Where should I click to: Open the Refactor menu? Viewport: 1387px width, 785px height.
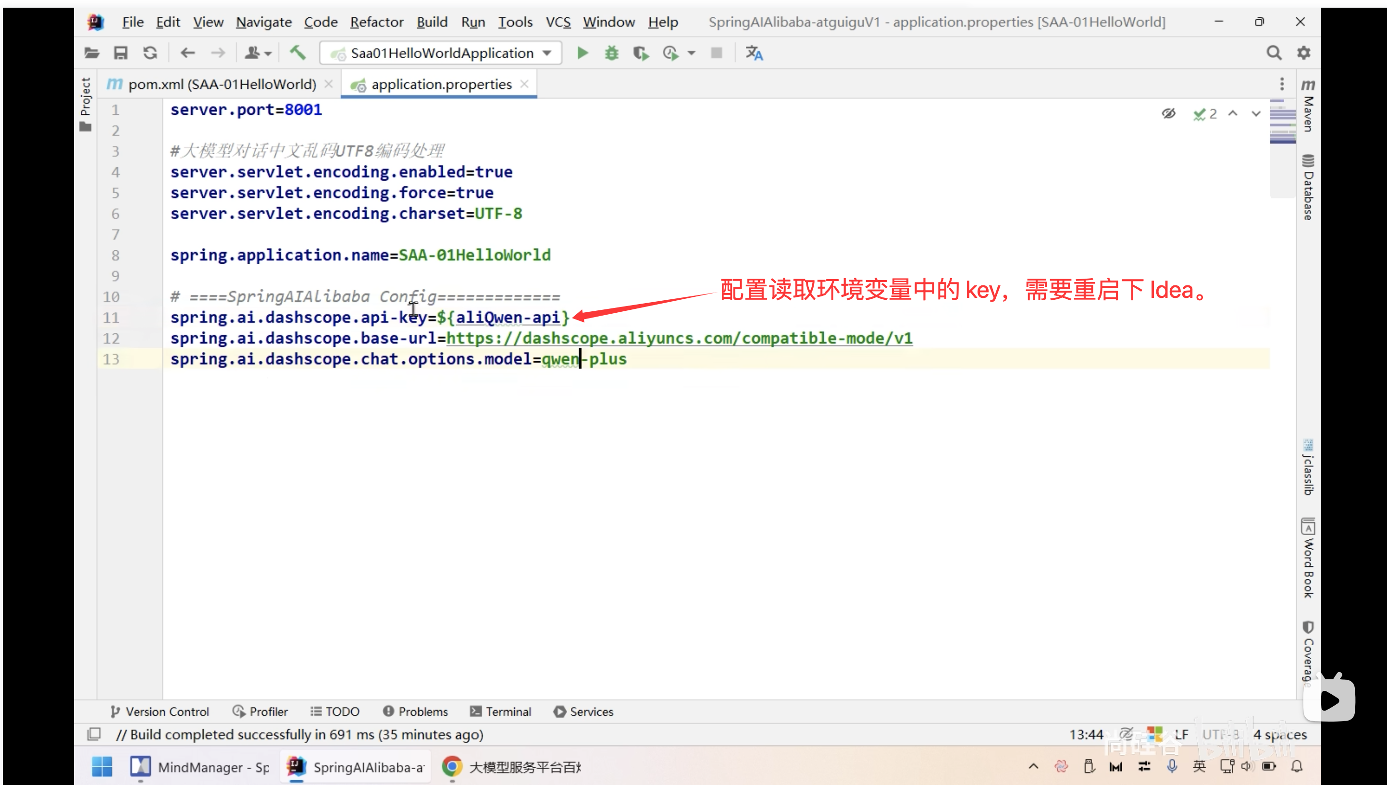tap(376, 22)
